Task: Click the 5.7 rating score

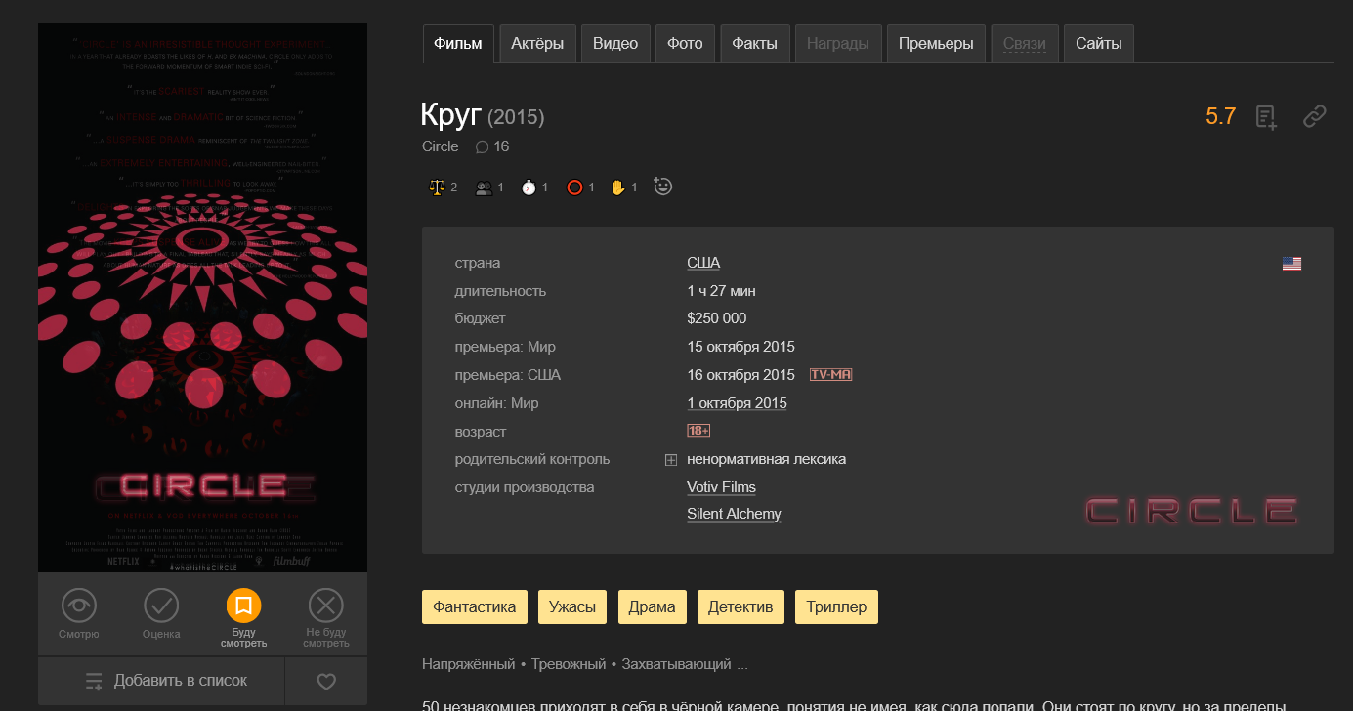Action: pyautogui.click(x=1221, y=117)
